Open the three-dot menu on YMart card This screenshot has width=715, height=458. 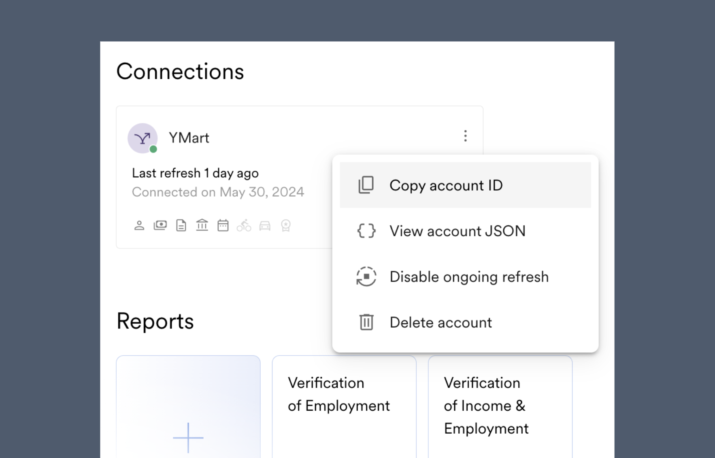click(465, 136)
